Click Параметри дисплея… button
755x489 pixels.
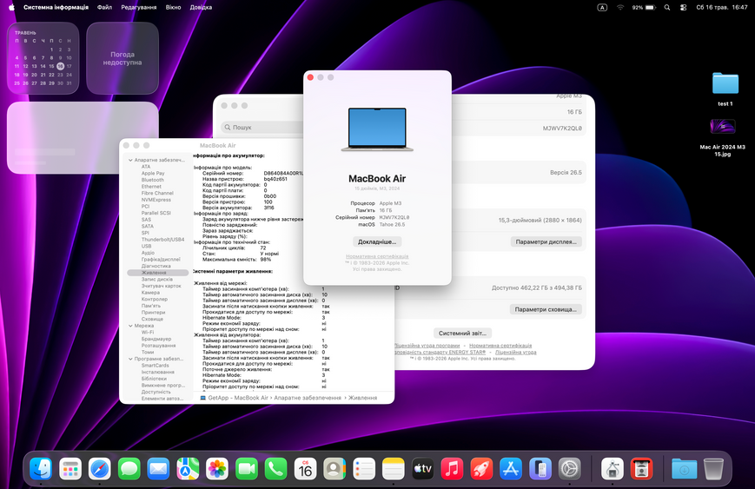click(x=546, y=241)
